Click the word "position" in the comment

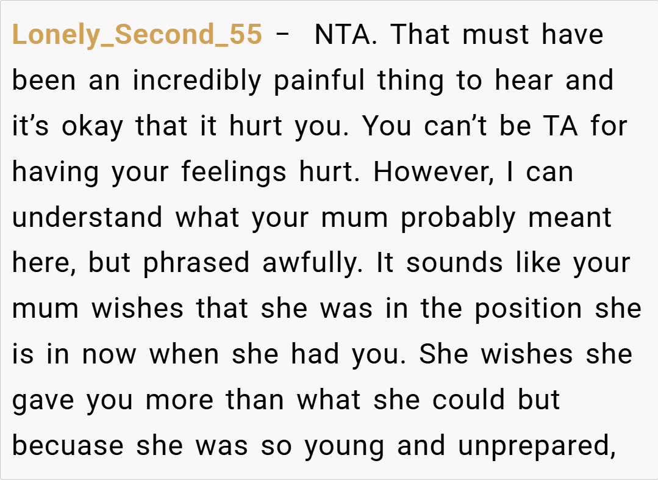point(528,310)
